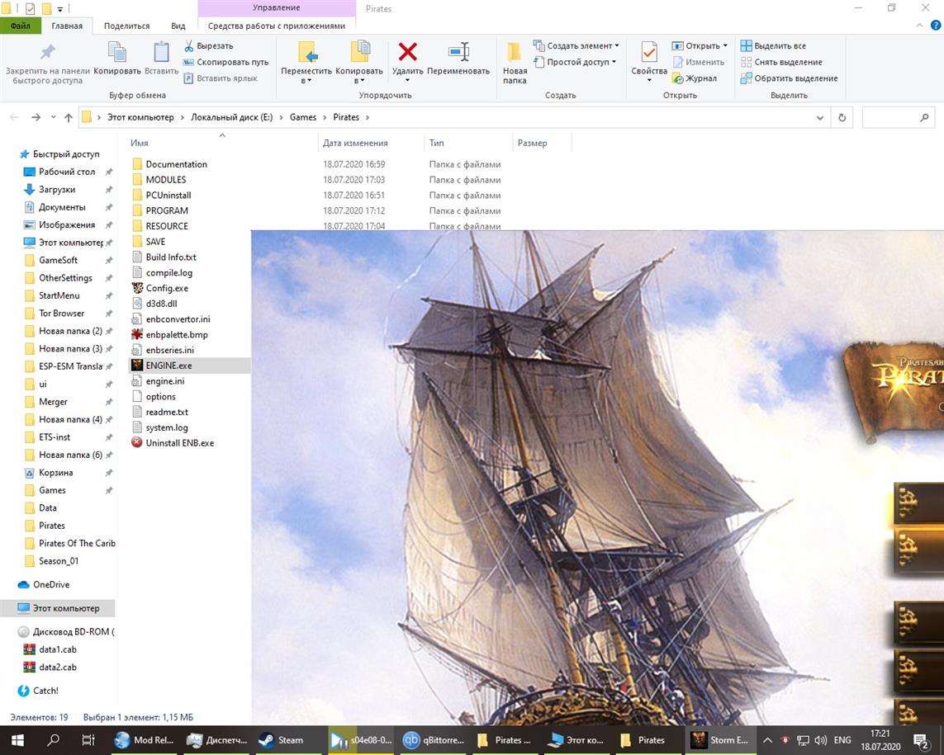The image size is (944, 755).
Task: Go up one folder level arrow
Action: point(69,118)
